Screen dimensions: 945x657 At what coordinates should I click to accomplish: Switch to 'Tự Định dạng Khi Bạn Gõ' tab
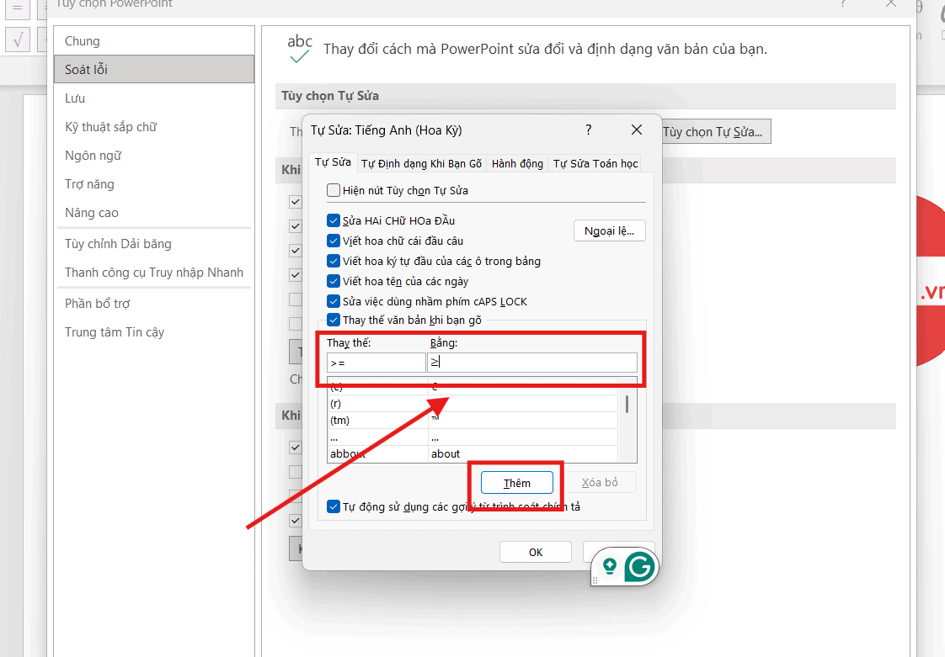(x=422, y=164)
